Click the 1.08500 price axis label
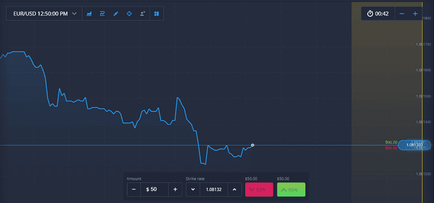 424,96
